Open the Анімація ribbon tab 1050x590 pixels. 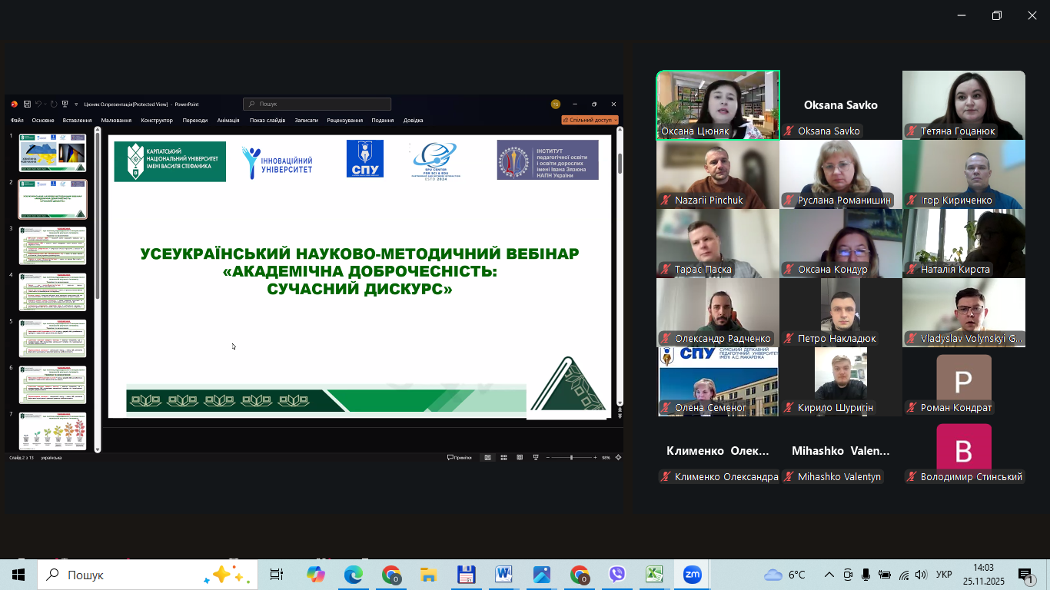click(228, 121)
